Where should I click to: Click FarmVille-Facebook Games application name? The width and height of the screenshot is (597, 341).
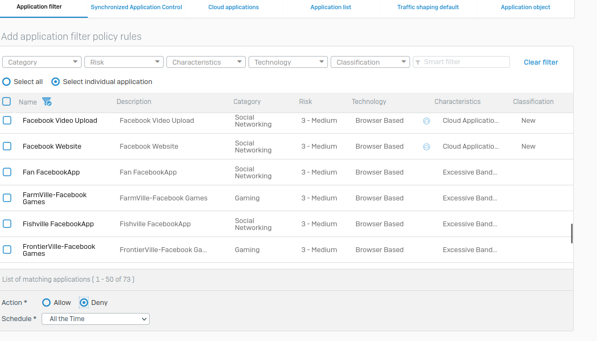point(55,198)
